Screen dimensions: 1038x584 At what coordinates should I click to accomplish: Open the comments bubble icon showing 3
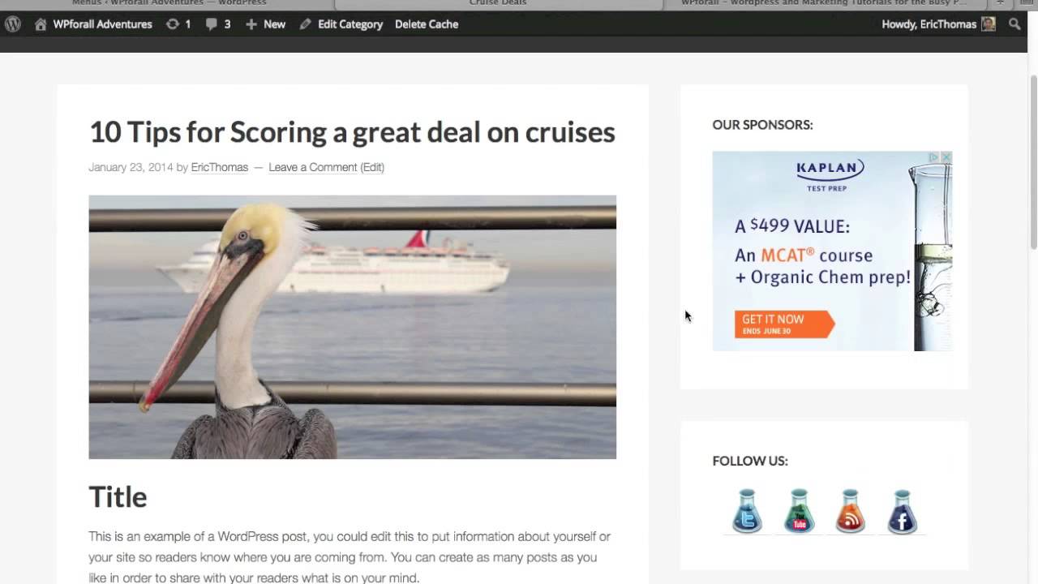[x=218, y=24]
